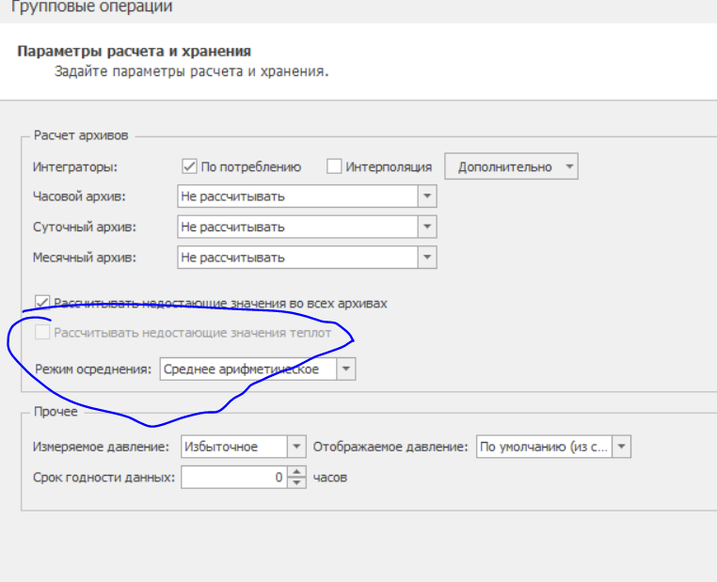Enable the Интерполяция checkbox
The height and width of the screenshot is (582, 717).
(334, 166)
